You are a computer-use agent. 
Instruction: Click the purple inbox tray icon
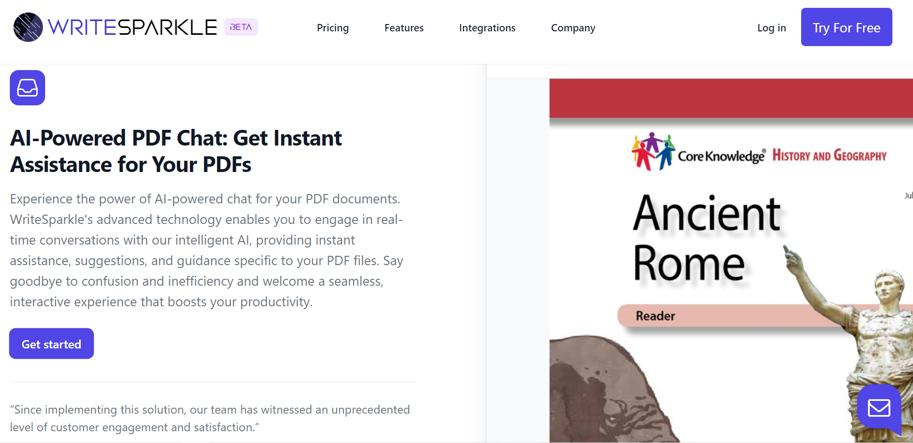coord(27,88)
